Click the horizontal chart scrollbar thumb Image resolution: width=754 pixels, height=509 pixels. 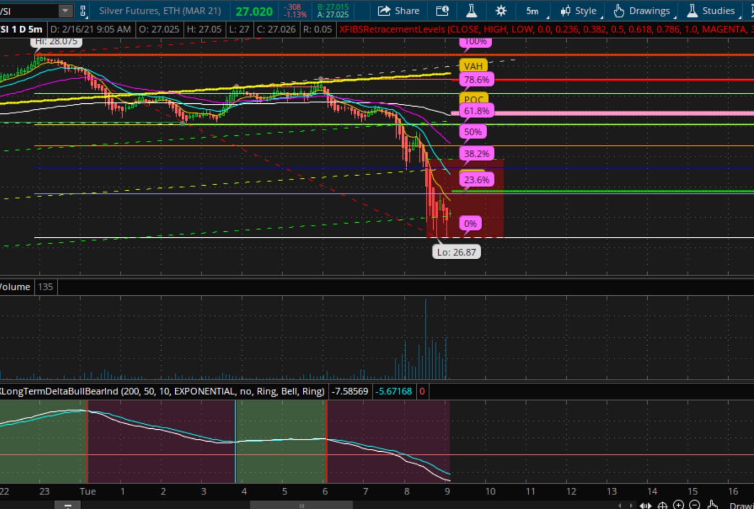(x=301, y=506)
